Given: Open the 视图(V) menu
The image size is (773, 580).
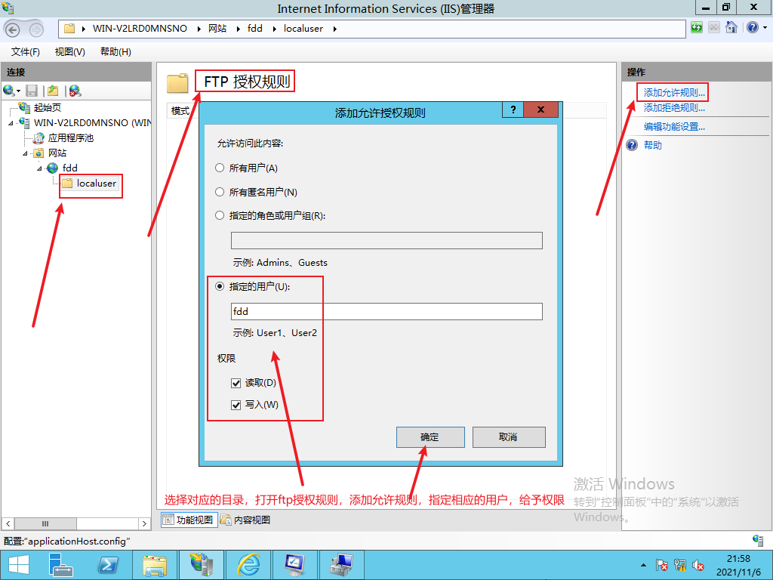Looking at the screenshot, I should click(69, 52).
